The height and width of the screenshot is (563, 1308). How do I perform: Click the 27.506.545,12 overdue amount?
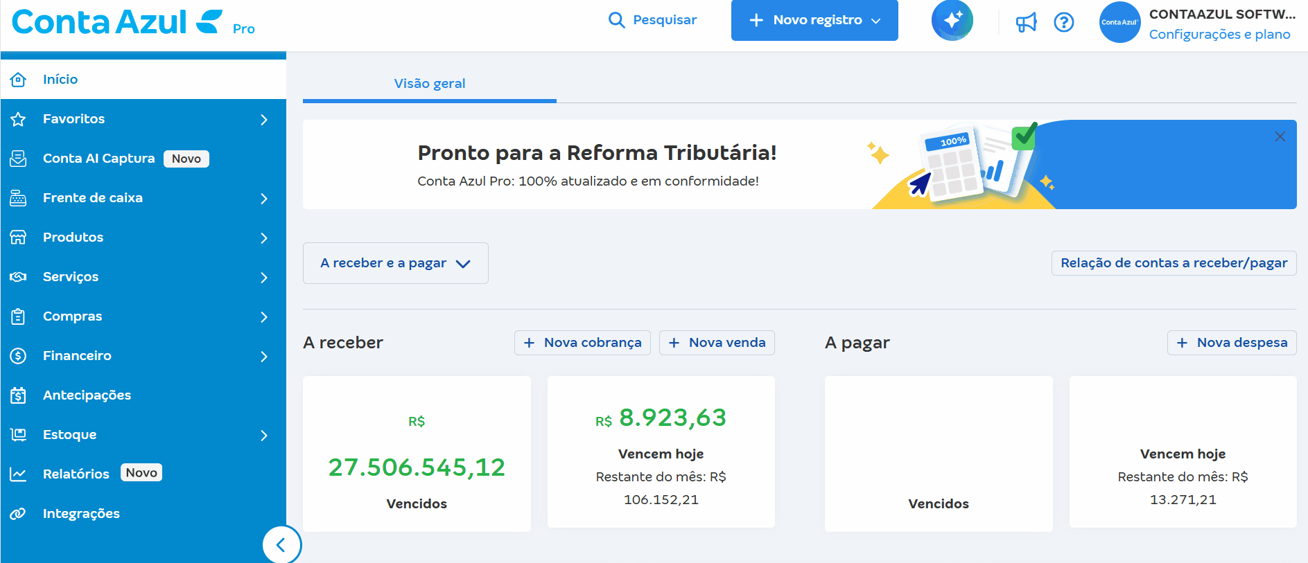click(417, 467)
